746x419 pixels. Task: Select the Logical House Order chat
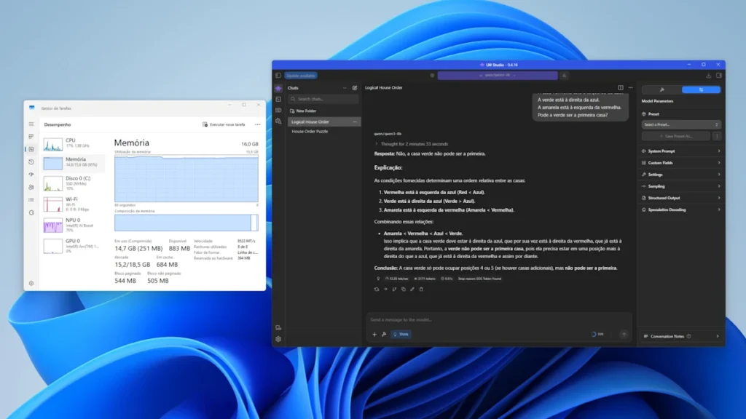coord(324,122)
